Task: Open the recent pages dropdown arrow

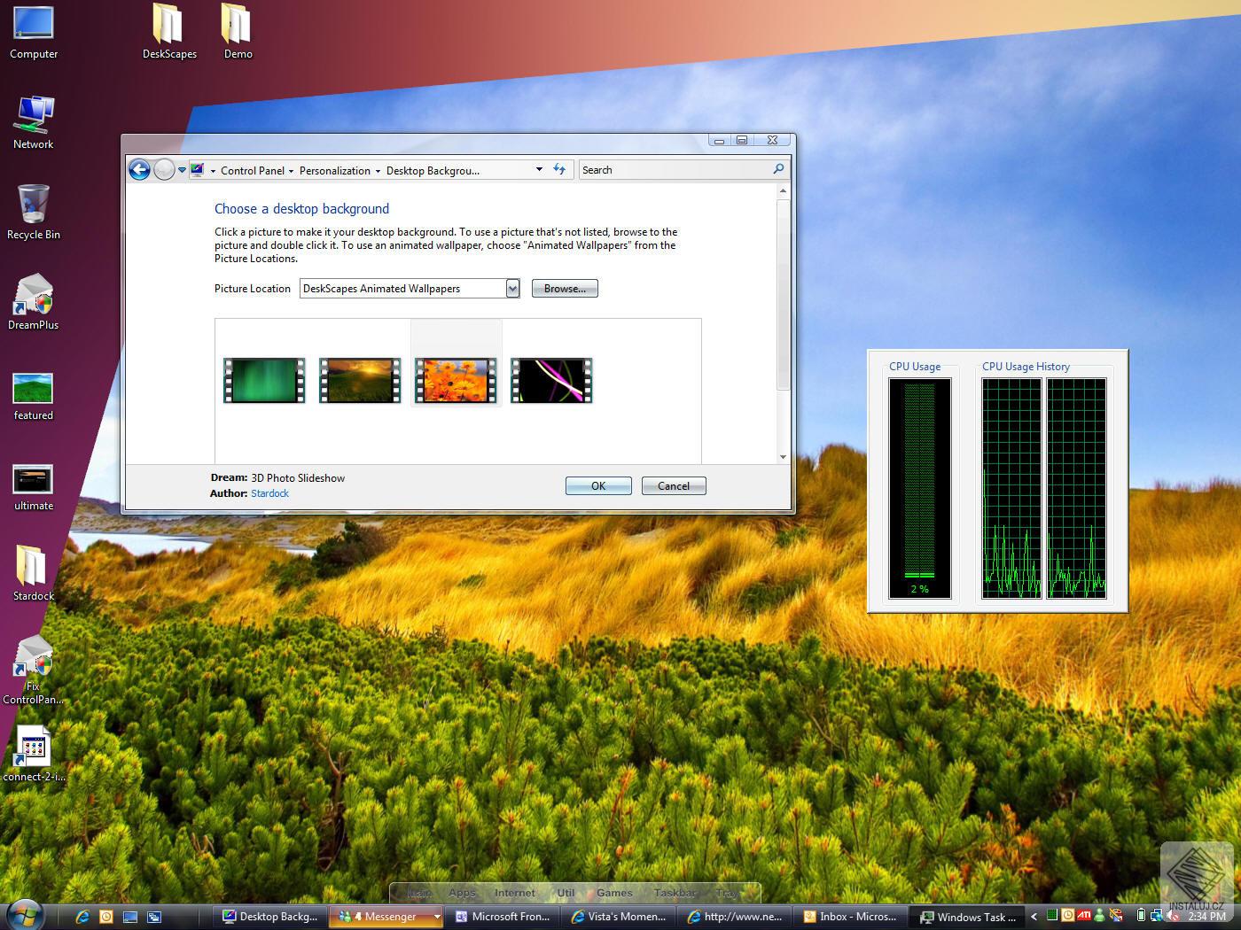Action: [182, 170]
